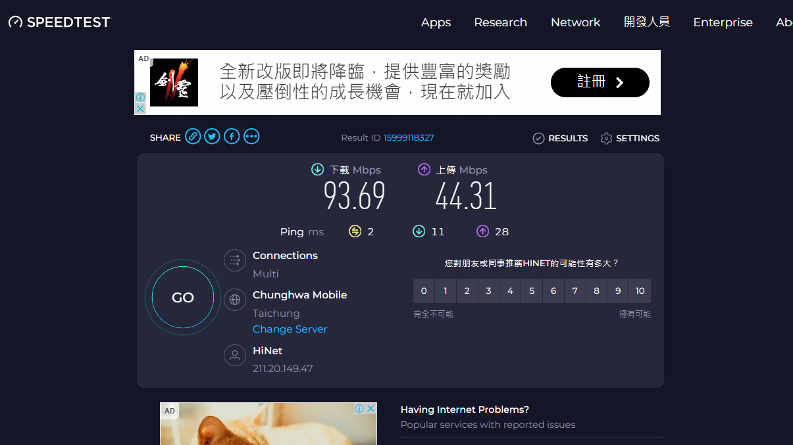Viewport: 793px width, 445px height.
Task: Click the upload arrow icon beside 上傳
Action: 424,170
